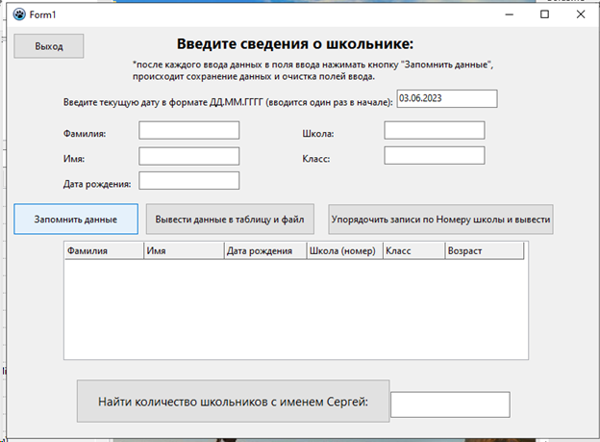Click Вывести данные в таблицу и файл

tap(230, 220)
